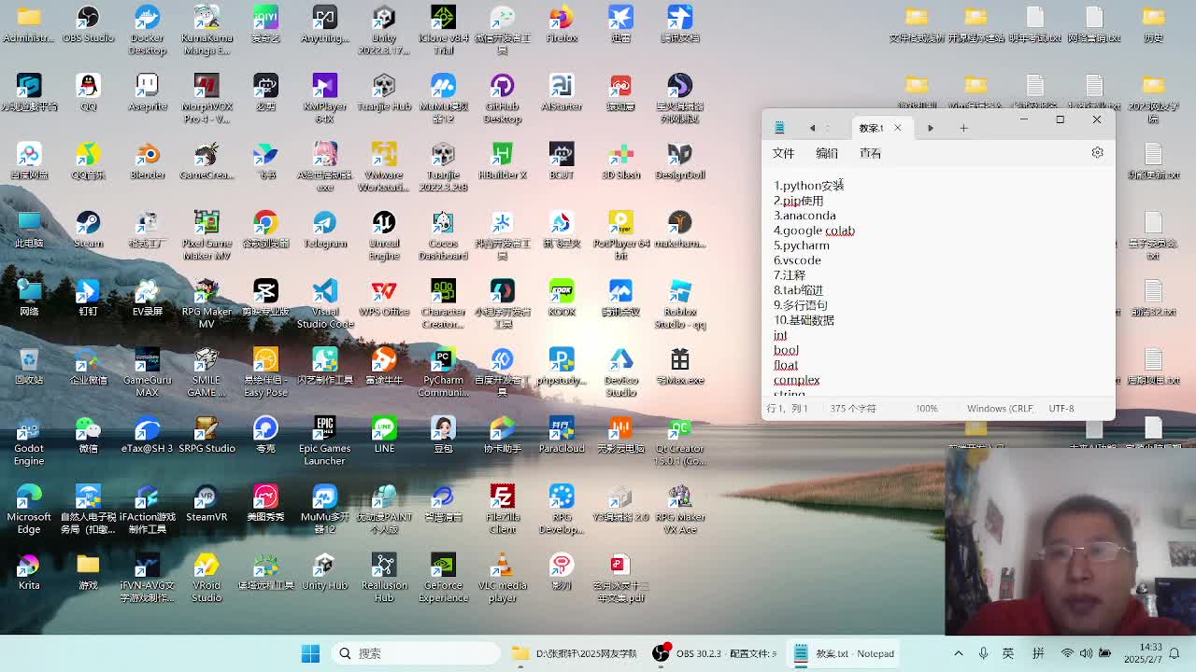Viewport: 1196px width, 672px height.
Task: Open Notepad settings gear
Action: pos(1097,153)
